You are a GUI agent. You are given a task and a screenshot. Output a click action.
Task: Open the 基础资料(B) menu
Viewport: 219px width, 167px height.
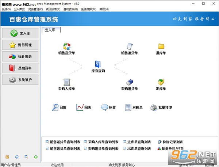tap(71, 9)
